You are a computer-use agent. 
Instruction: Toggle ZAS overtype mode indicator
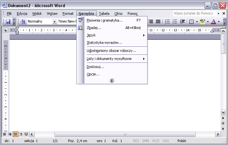pyautogui.click(x=166, y=141)
